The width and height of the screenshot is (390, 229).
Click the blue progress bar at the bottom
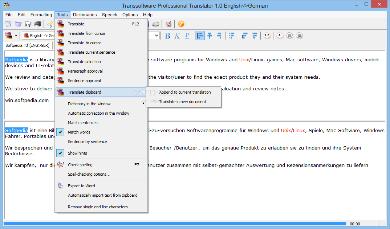pyautogui.click(x=175, y=224)
